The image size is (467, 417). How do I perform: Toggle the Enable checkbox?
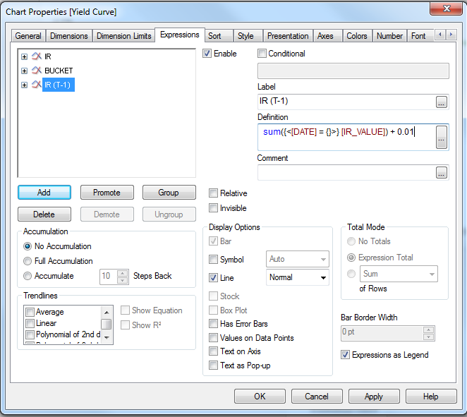click(207, 54)
